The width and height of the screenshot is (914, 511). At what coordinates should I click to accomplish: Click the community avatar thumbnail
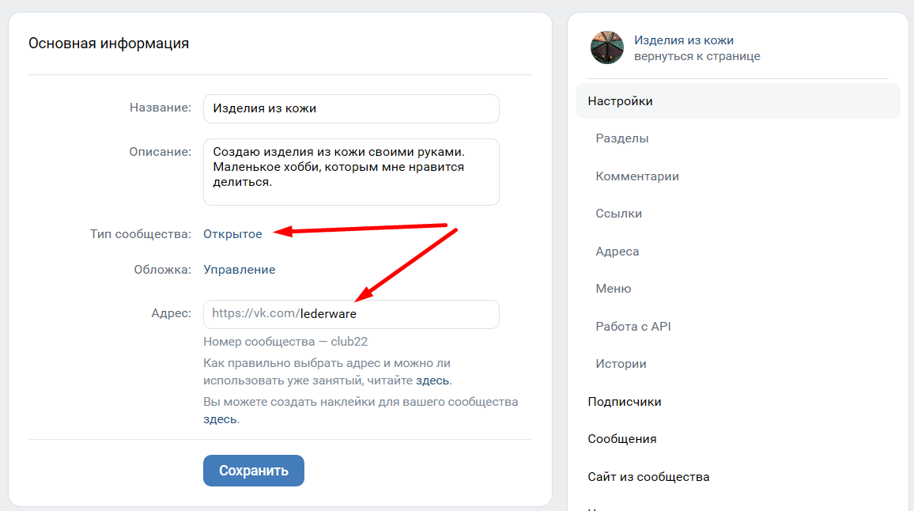coord(606,47)
